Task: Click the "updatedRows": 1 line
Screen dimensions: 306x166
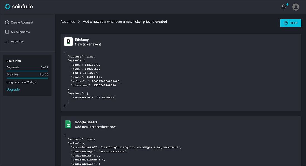Action: (85, 155)
